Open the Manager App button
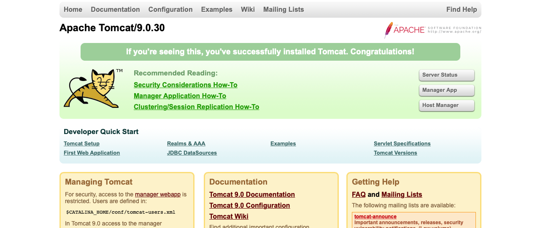 tap(447, 90)
